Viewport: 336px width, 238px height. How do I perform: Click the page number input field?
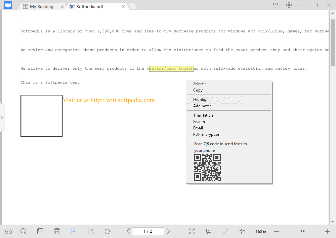tap(148, 231)
